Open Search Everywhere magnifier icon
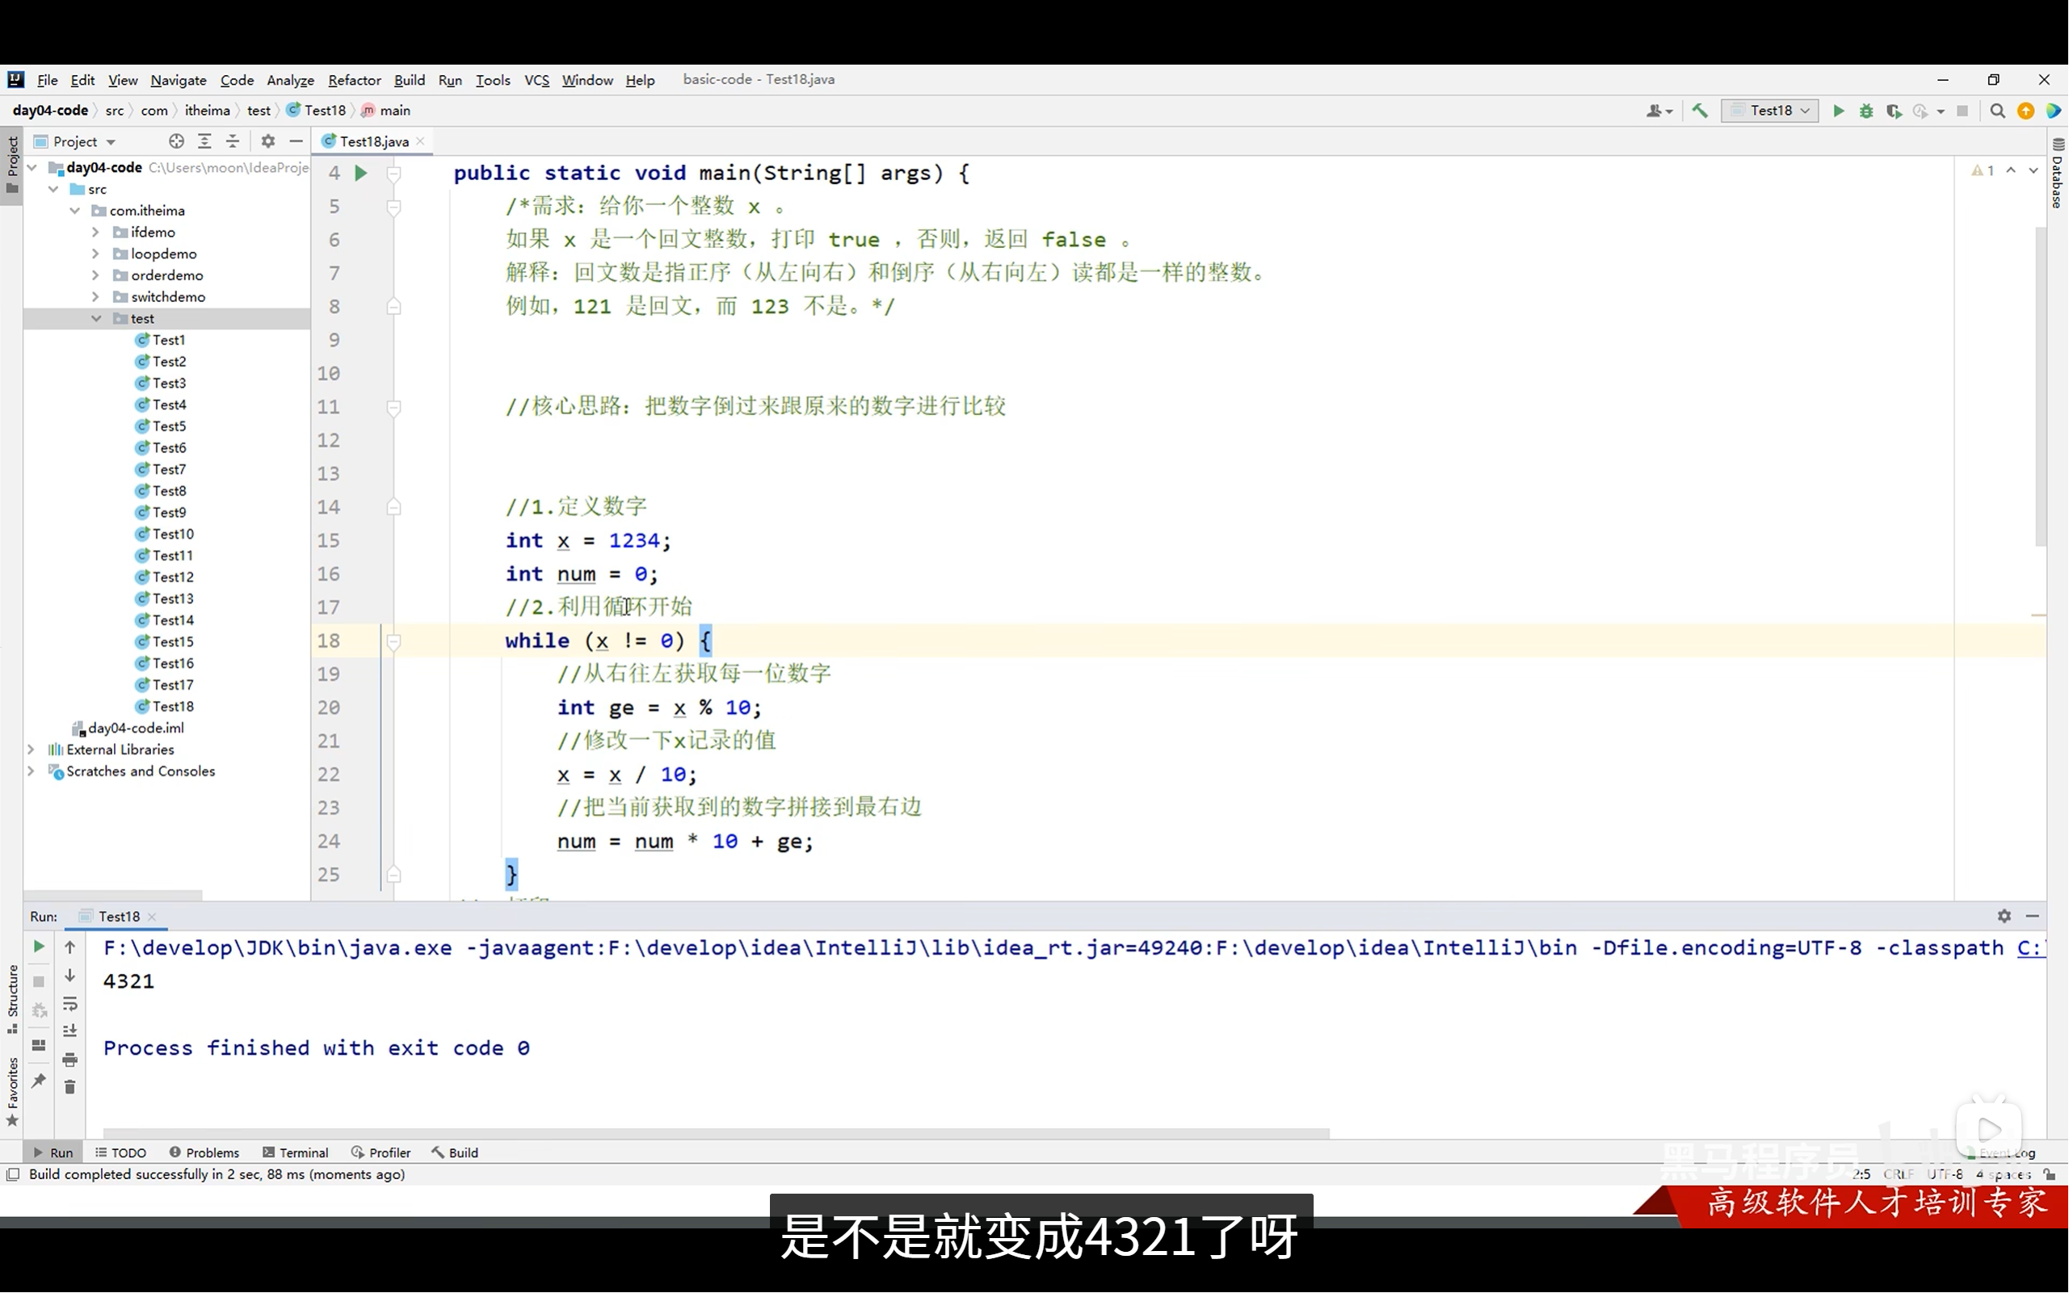 coord(1997,111)
